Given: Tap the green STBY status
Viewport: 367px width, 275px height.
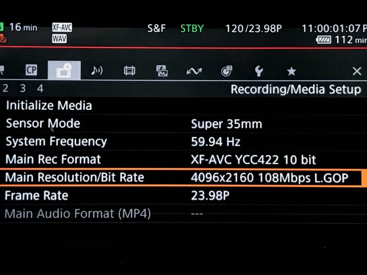Looking at the screenshot, I should [x=192, y=29].
